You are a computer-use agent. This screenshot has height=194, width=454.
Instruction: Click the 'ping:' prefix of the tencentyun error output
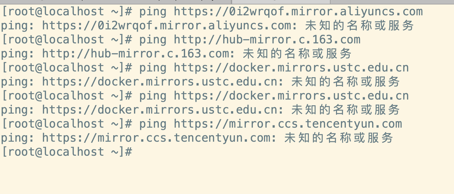coord(18,138)
